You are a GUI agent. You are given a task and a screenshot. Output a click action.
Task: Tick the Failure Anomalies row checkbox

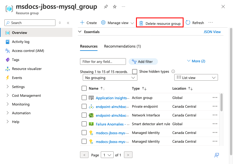tap(84, 124)
